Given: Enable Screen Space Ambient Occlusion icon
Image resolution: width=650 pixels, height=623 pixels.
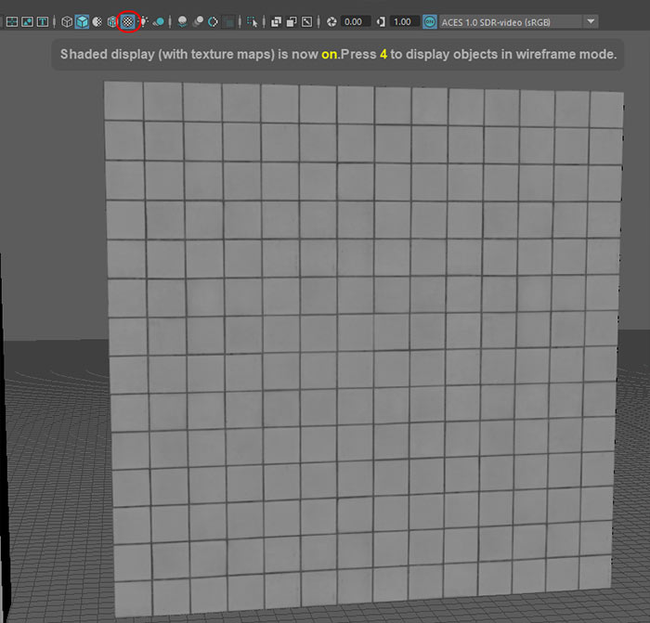Looking at the screenshot, I should pyautogui.click(x=182, y=20).
